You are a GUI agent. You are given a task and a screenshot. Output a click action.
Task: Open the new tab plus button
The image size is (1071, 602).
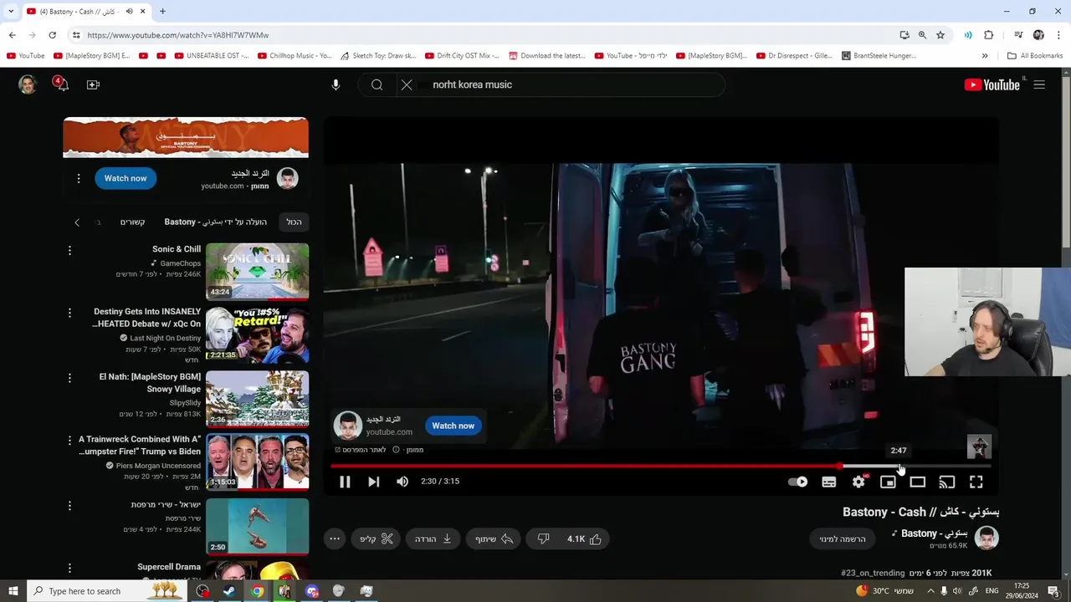(x=162, y=12)
